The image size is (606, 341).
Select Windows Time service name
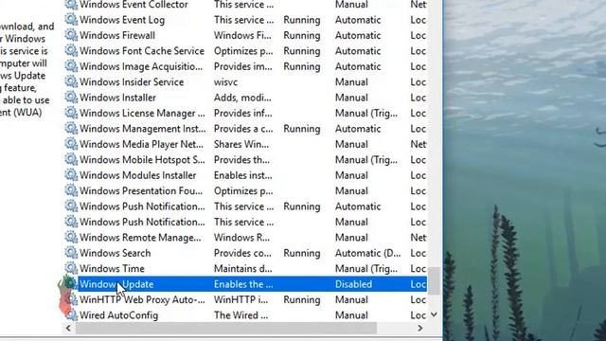[112, 269]
